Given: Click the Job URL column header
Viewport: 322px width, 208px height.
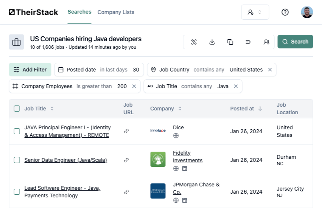Looking at the screenshot, I should [128, 109].
